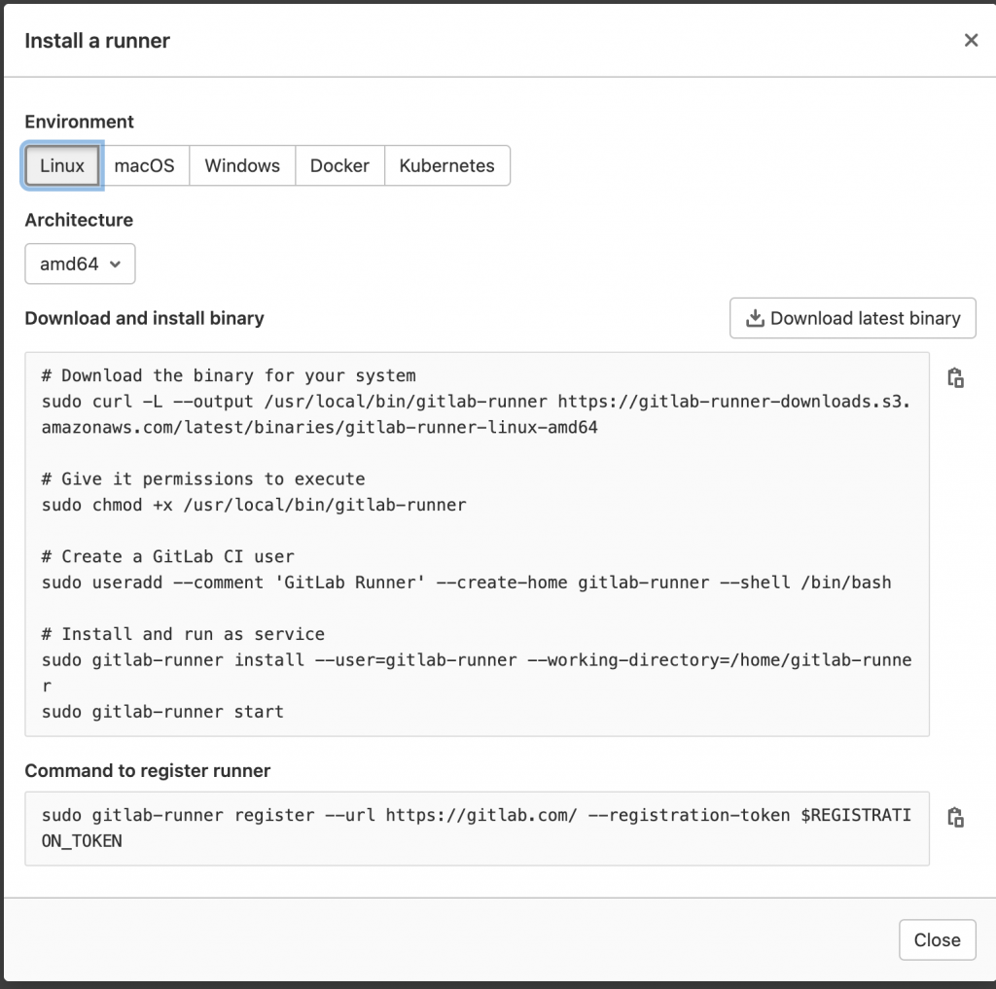Choose the Windows environment option
This screenshot has width=996, height=989.
[x=242, y=165]
